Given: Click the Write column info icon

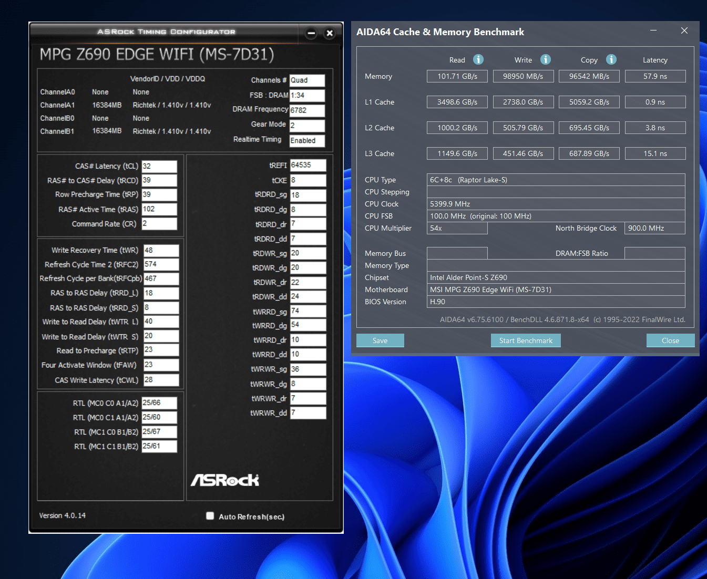Looking at the screenshot, I should click(x=546, y=59).
